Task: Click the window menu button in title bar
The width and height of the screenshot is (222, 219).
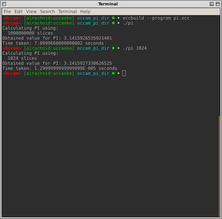Action: (x=4, y=4)
